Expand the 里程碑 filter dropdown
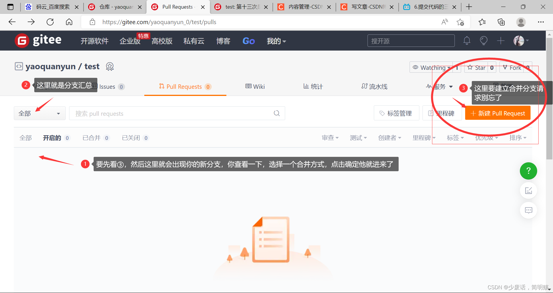553x293 pixels. tap(424, 138)
